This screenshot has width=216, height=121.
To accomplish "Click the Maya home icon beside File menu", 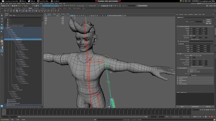I will [1, 3].
